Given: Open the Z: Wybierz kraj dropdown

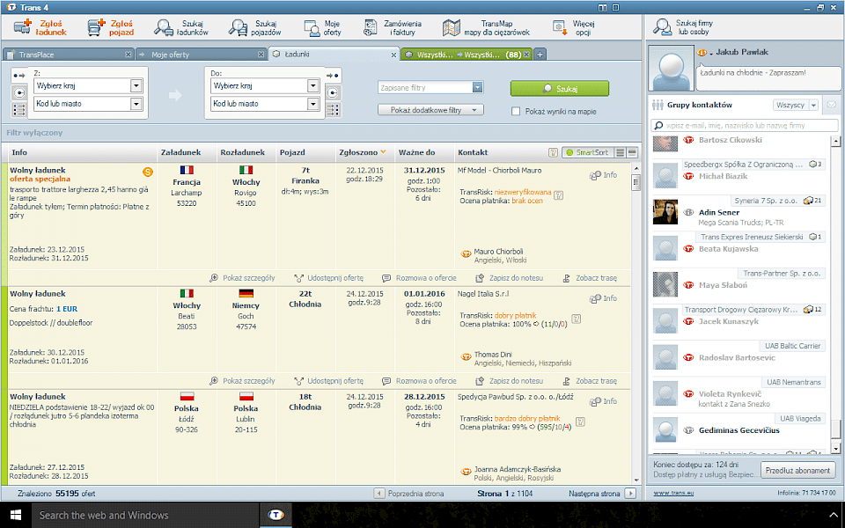Looking at the screenshot, I should 136,85.
